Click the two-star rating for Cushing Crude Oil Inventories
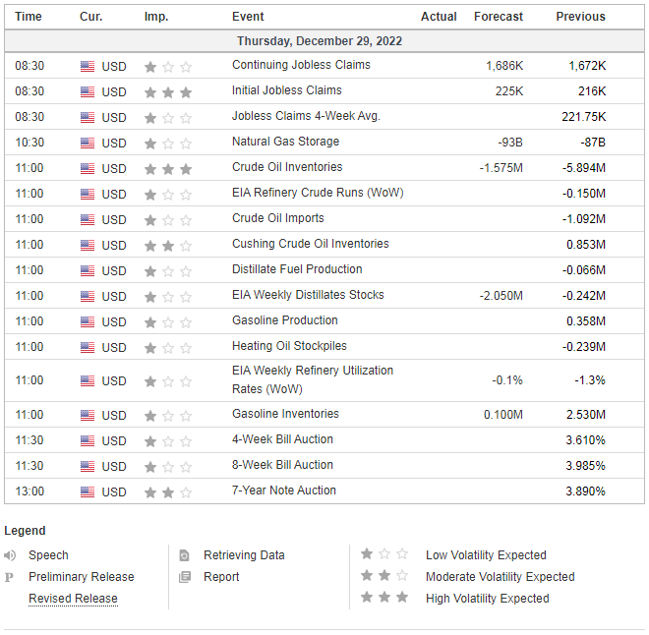The width and height of the screenshot is (649, 635). 168,246
